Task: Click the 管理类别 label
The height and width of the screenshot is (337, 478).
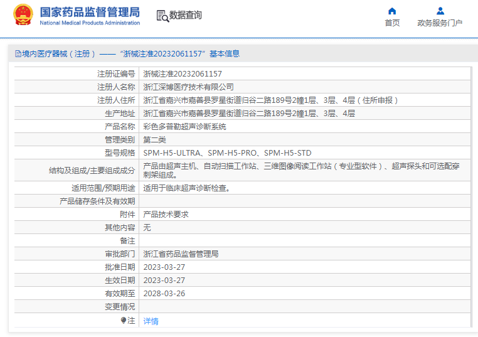Action: pyautogui.click(x=120, y=140)
